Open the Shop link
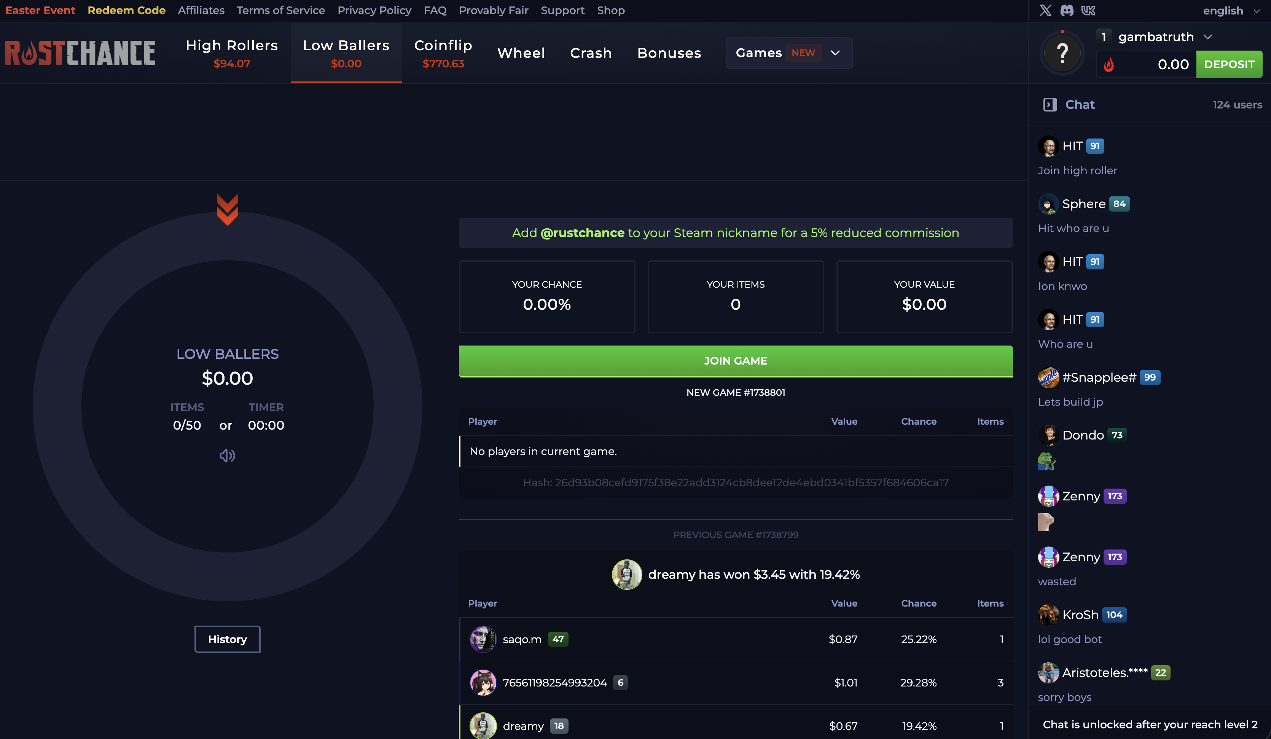 pyautogui.click(x=611, y=10)
